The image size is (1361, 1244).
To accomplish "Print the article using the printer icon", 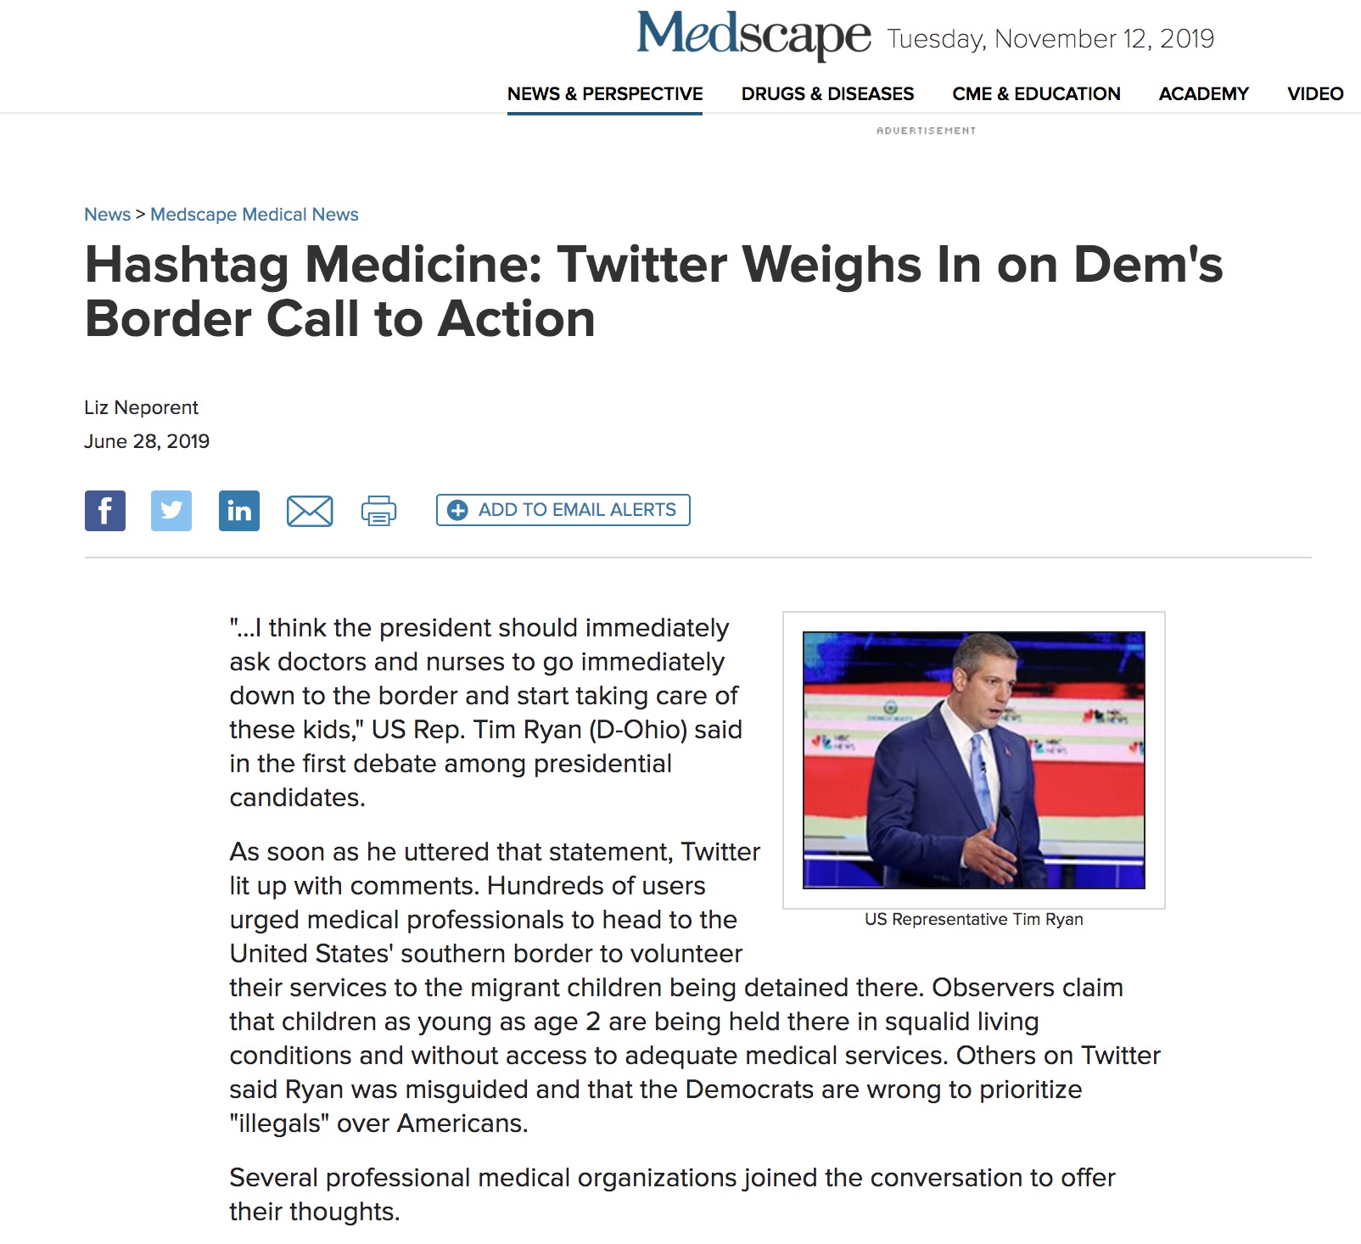I will [378, 511].
